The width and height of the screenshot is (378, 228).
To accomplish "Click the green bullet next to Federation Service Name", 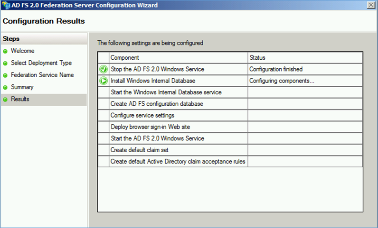I will click(x=5, y=75).
